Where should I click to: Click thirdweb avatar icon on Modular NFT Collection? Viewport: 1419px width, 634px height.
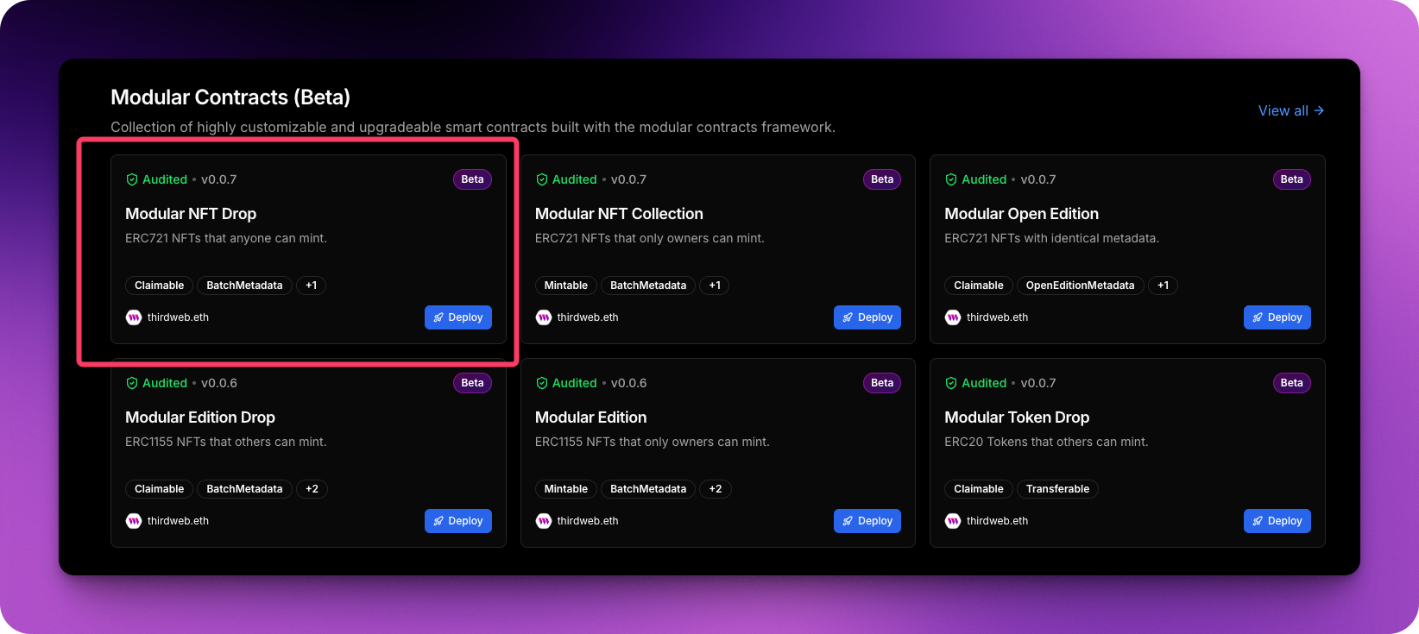click(x=544, y=317)
